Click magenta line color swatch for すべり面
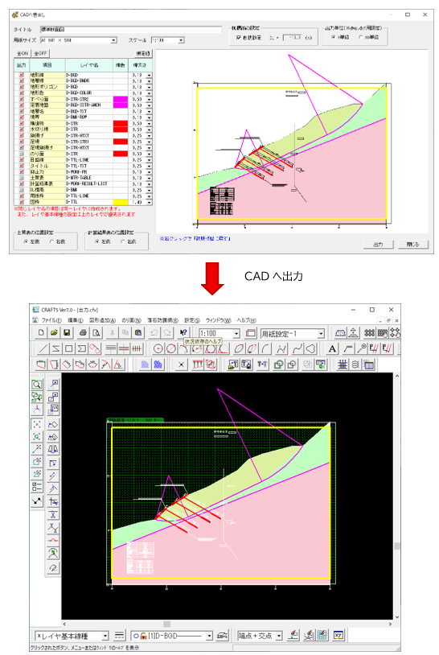 [x=120, y=100]
